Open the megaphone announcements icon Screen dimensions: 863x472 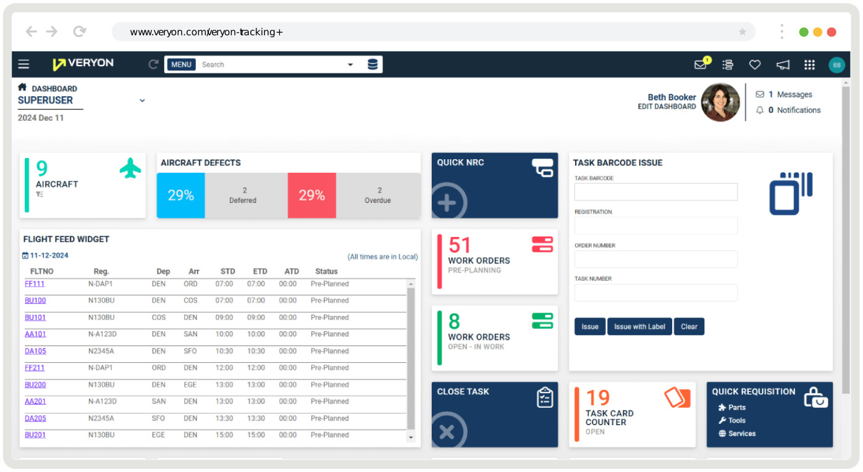(x=783, y=64)
